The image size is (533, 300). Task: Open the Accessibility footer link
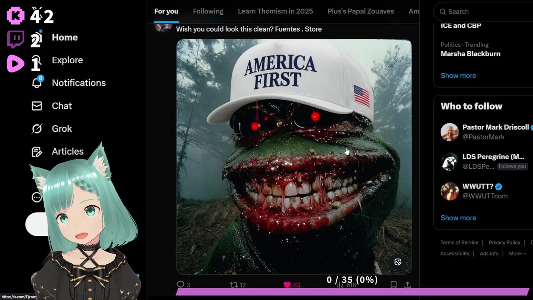(x=455, y=253)
